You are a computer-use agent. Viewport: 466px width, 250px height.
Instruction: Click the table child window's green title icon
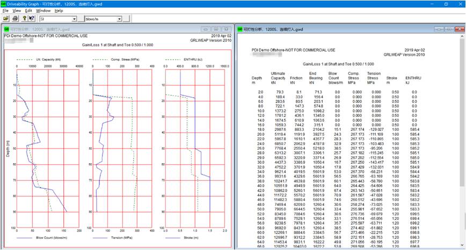(239, 28)
